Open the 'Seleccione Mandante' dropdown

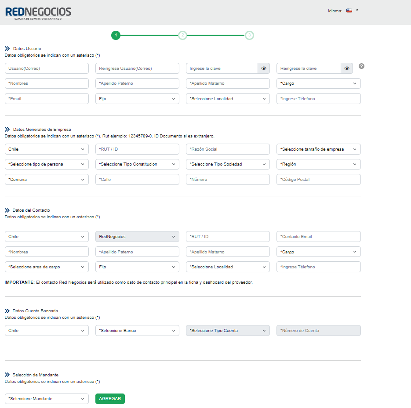click(x=47, y=399)
